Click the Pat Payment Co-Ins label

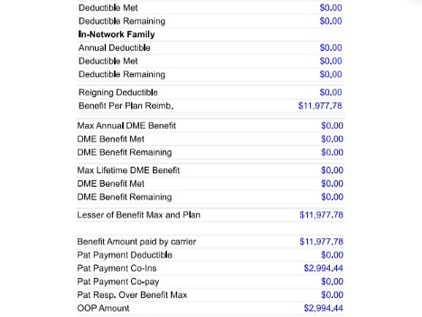coord(117,268)
